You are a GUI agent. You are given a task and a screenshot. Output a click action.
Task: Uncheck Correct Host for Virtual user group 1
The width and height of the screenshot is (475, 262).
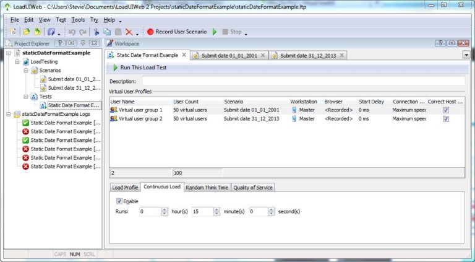click(x=445, y=110)
